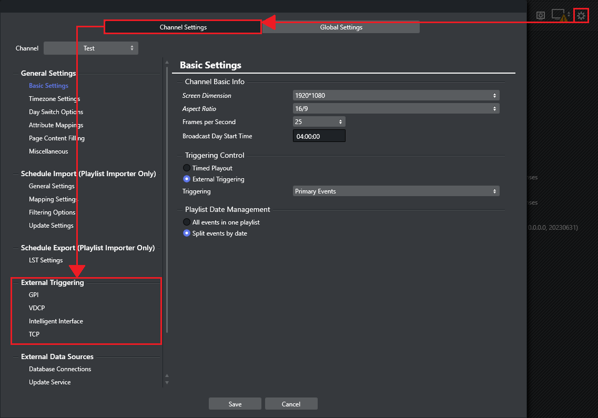Select Split events by date option
Image resolution: width=598 pixels, height=418 pixels.
click(x=187, y=233)
